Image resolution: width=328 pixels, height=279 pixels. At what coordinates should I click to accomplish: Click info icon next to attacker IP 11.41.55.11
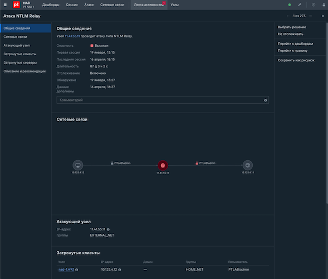[108, 229]
